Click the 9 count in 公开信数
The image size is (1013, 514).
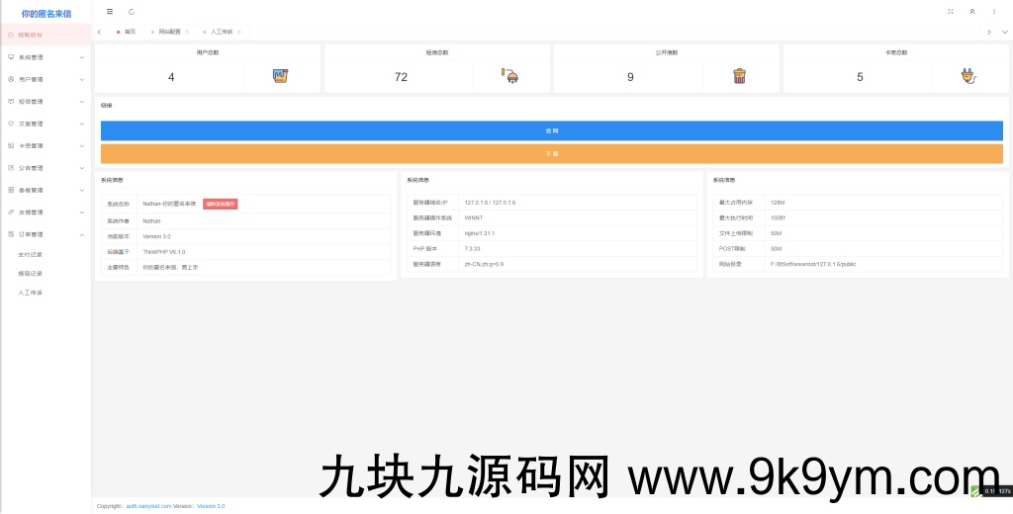click(x=630, y=77)
